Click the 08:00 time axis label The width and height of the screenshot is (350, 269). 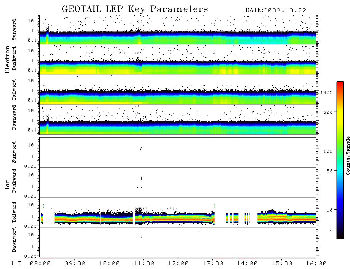tap(40, 263)
